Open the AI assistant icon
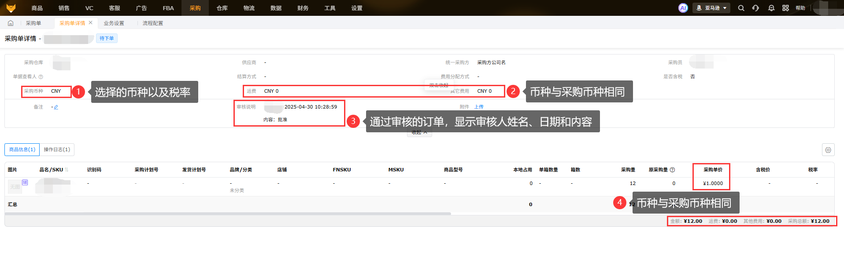Viewport: 844px width, 258px height. click(683, 8)
